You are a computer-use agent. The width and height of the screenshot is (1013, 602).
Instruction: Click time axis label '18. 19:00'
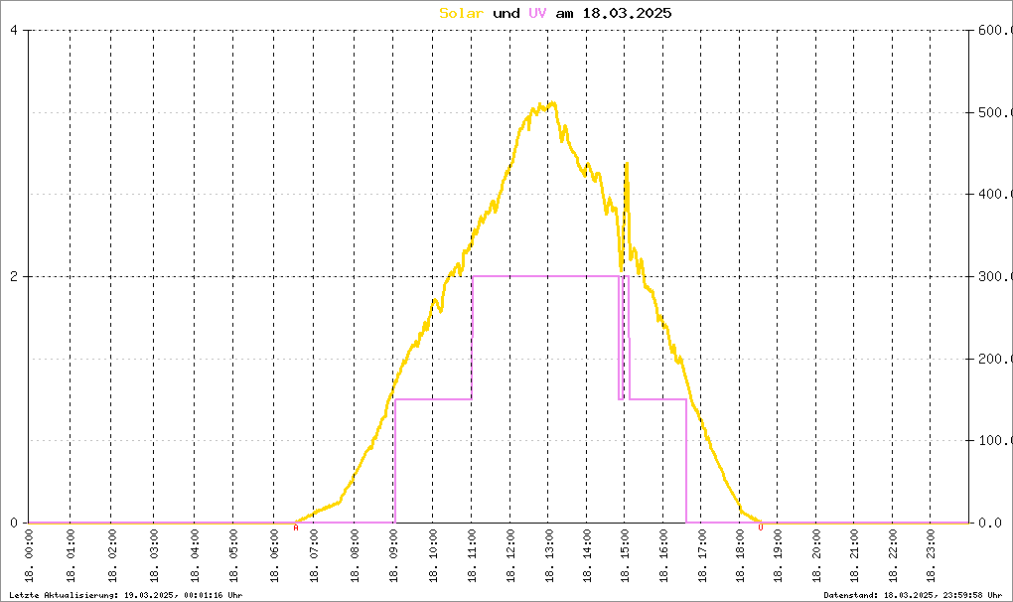pos(779,555)
